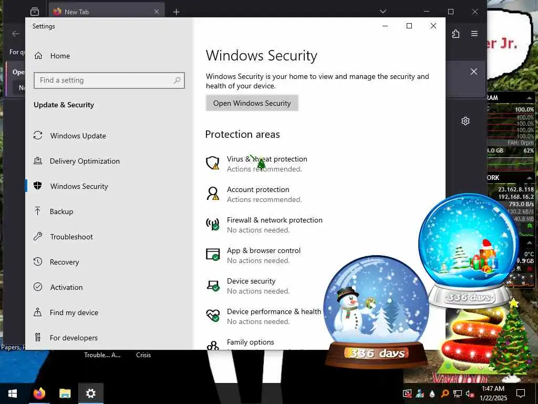Close the New Tab tab in Firefox
Viewport: 538px width, 404px height.
point(157,12)
